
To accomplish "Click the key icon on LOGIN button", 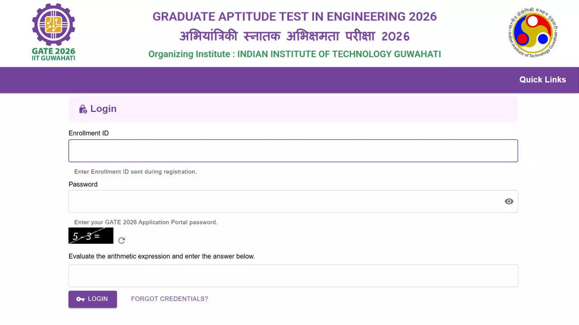I will (x=80, y=299).
